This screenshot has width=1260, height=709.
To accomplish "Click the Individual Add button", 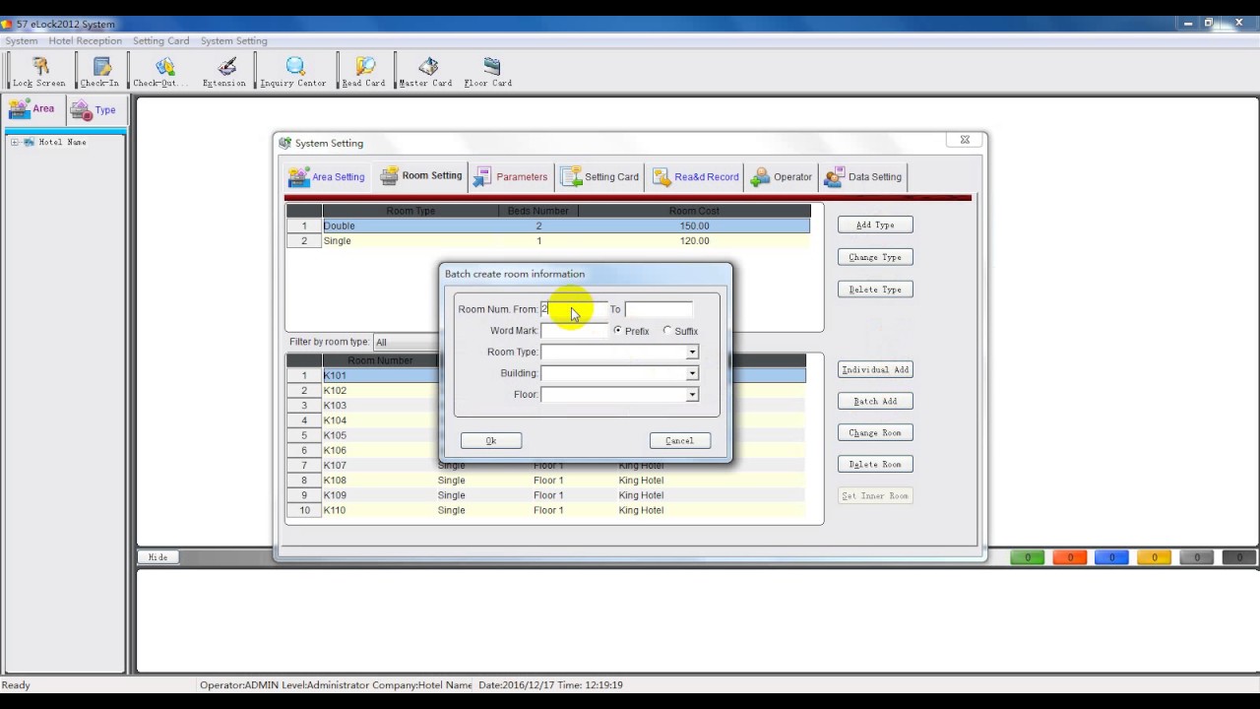I will 875,370.
